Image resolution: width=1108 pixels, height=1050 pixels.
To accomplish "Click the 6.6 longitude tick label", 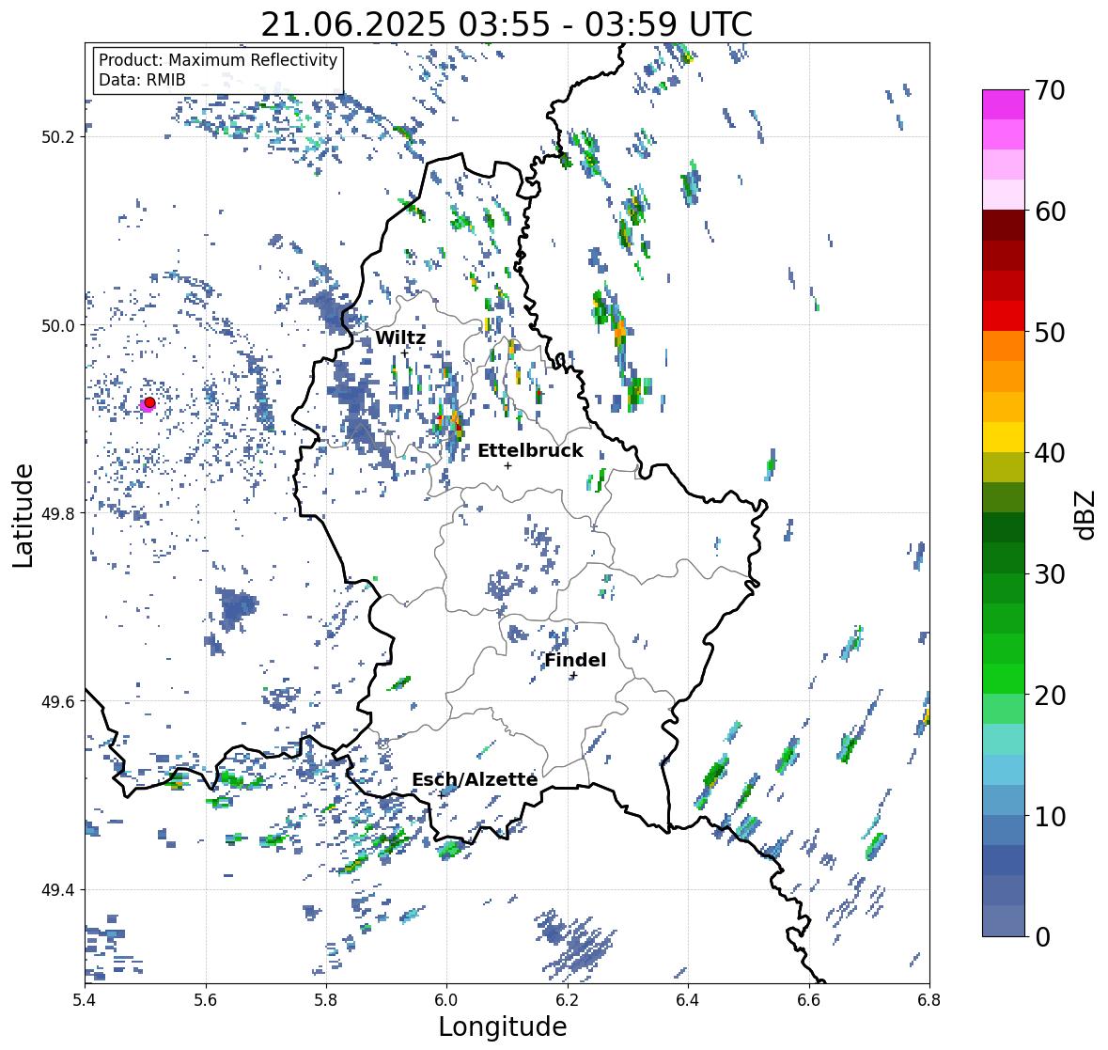I will (x=809, y=1000).
